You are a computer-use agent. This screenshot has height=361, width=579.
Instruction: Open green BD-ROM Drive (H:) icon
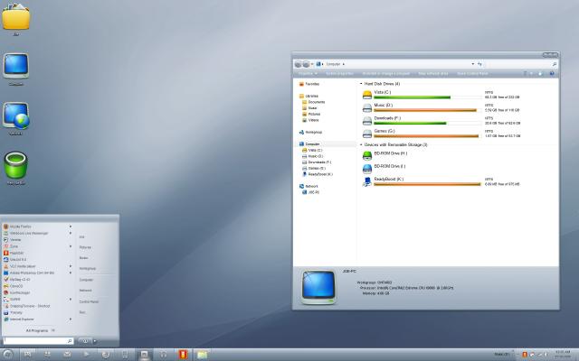(x=367, y=155)
